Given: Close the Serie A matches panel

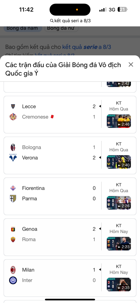Looking at the screenshot, I should [131, 65].
